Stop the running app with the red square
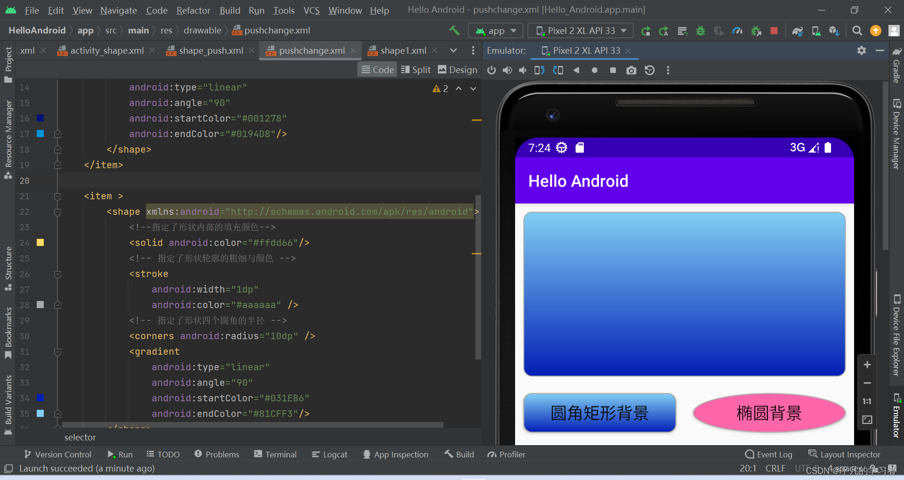 (774, 31)
